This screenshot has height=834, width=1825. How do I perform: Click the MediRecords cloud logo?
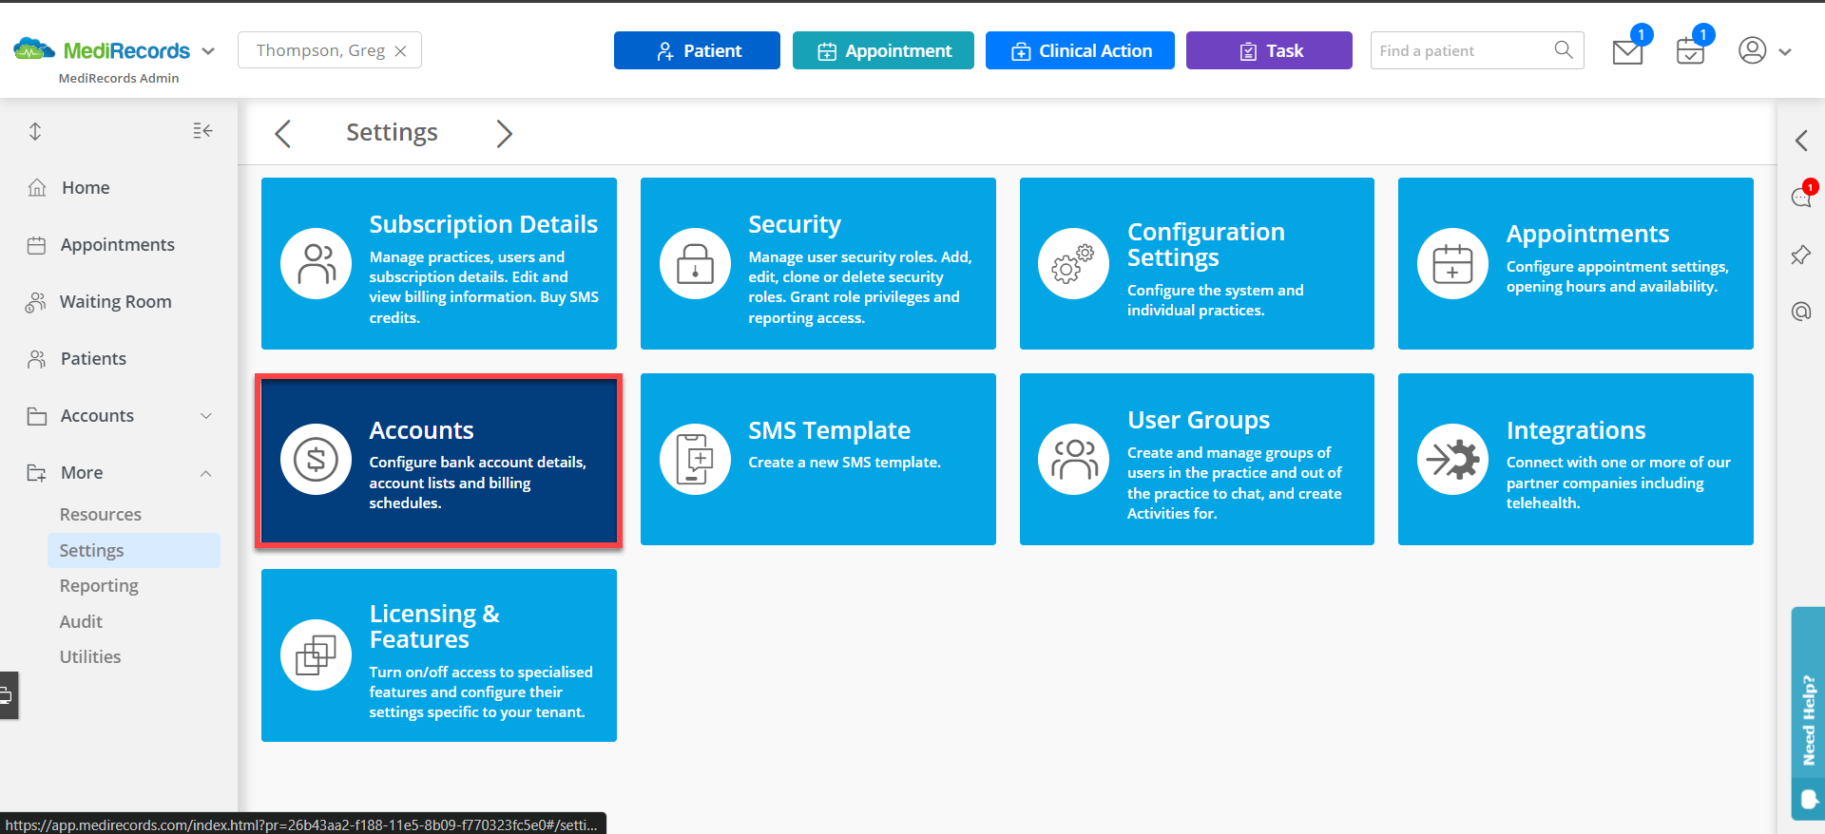pos(34,49)
